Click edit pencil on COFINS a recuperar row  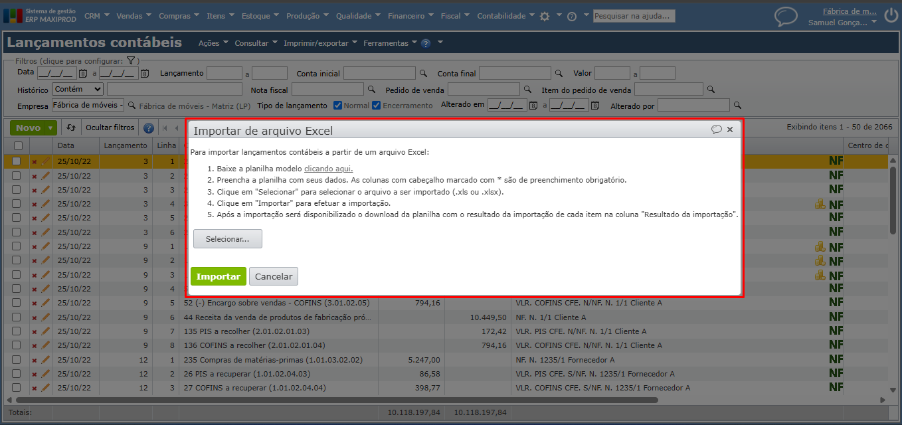pyautogui.click(x=46, y=387)
